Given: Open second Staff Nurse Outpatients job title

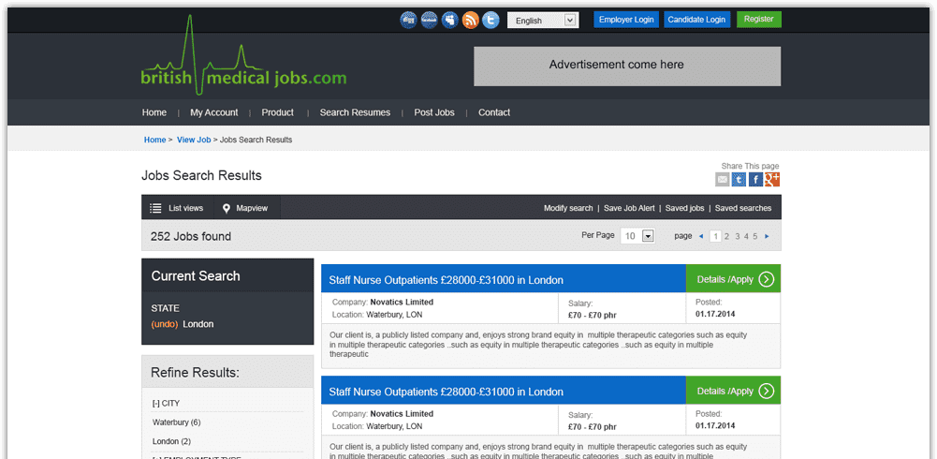Looking at the screenshot, I should [x=446, y=392].
